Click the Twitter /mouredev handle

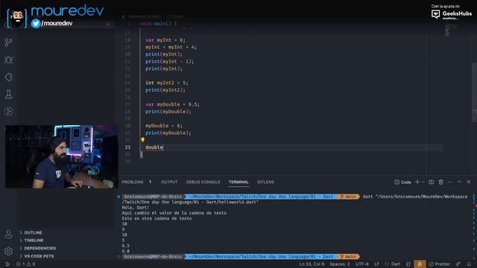51,23
